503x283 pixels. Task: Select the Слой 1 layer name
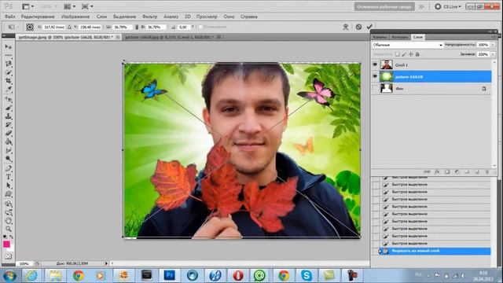click(x=402, y=65)
